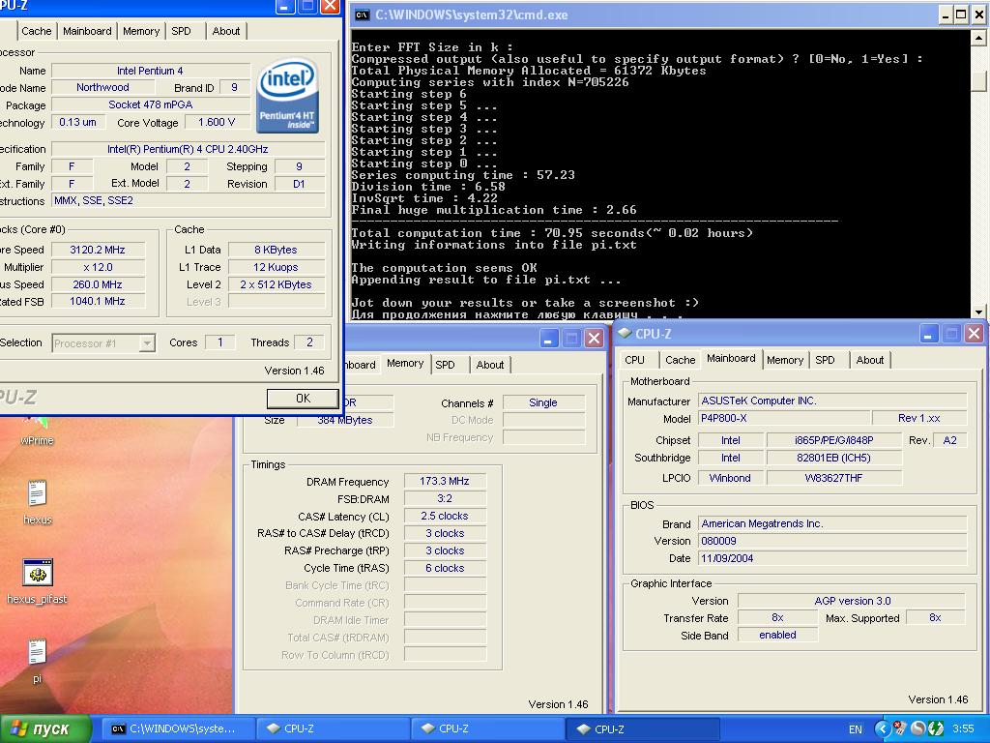Select the Memory tab in middle CPU-Z window
Viewport: 990px width, 743px height.
pyautogui.click(x=405, y=364)
